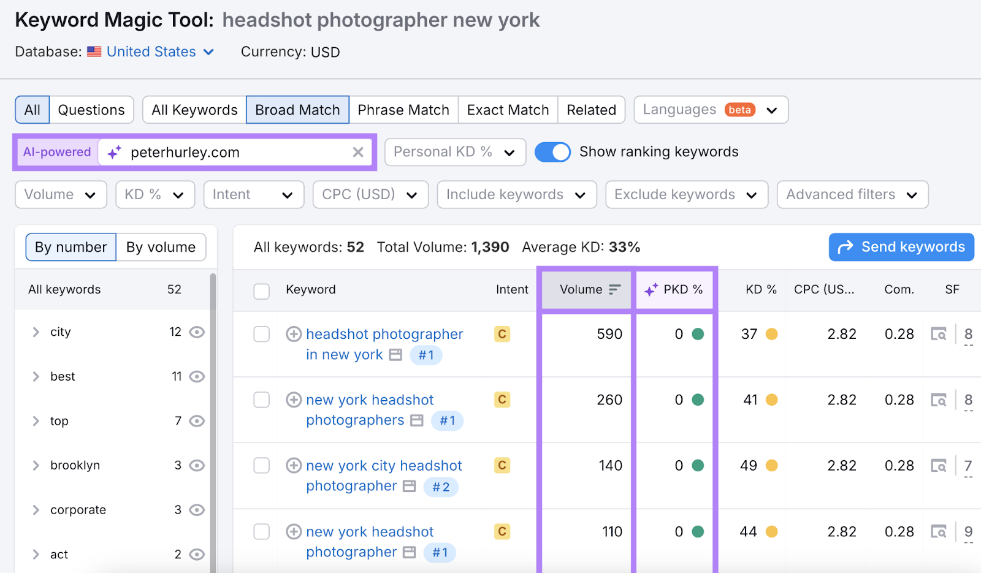The height and width of the screenshot is (573, 981).
Task: Show the city keyword group eye icon
Action: [x=197, y=332]
